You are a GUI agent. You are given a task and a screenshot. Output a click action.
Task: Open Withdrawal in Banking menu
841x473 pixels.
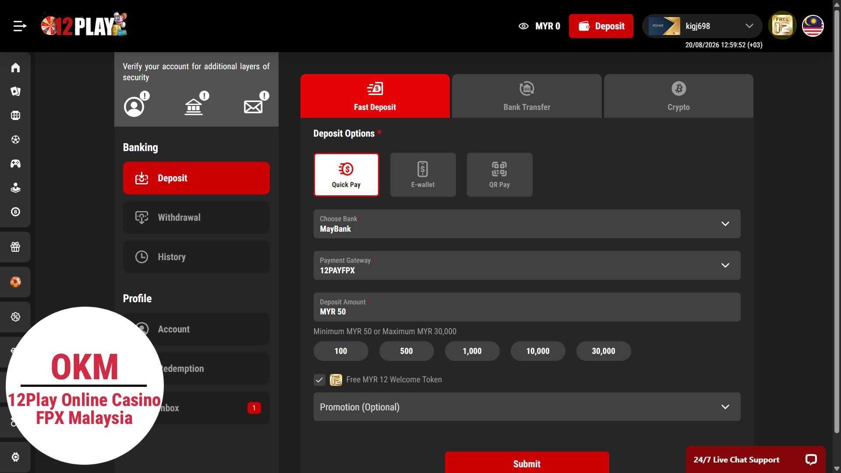tap(196, 217)
